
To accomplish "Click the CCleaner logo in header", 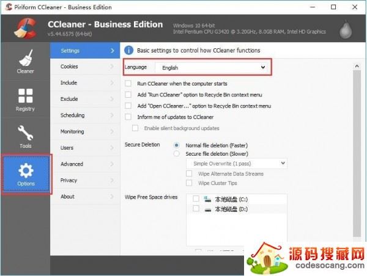I will pos(24,27).
